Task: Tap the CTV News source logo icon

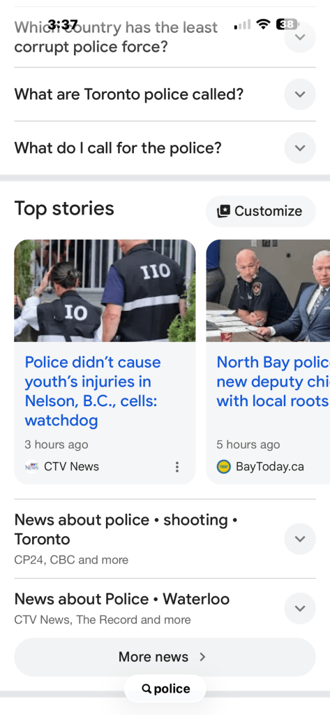Action: pyautogui.click(x=31, y=466)
